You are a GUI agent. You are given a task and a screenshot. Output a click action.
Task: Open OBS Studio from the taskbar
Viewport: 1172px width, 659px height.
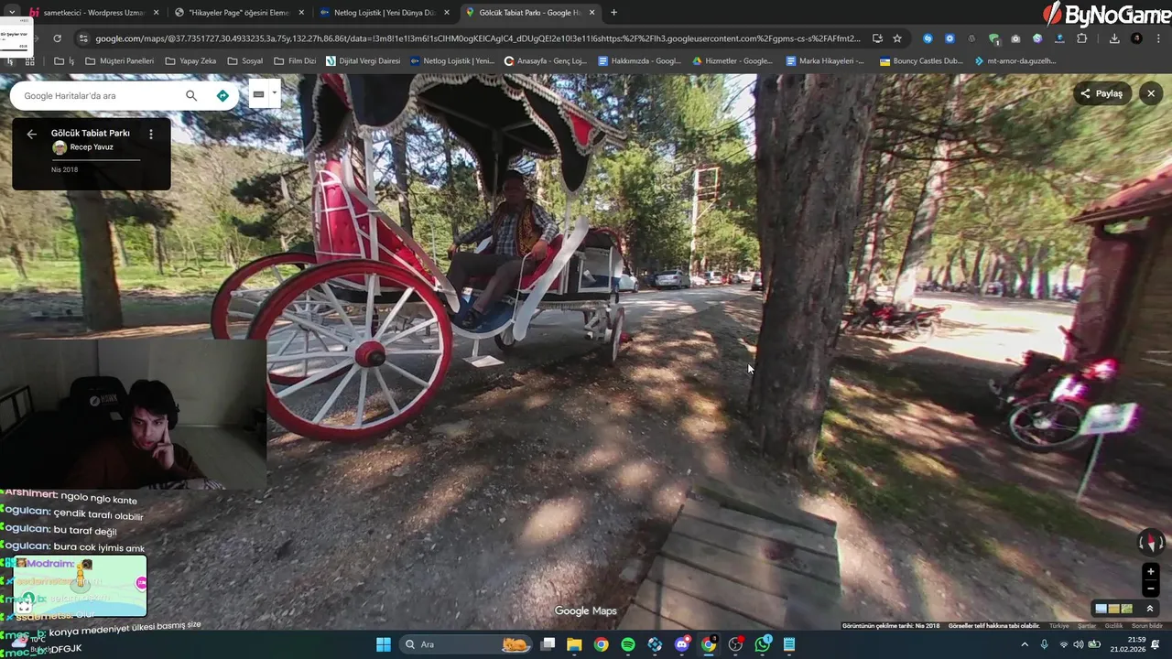pyautogui.click(x=736, y=644)
